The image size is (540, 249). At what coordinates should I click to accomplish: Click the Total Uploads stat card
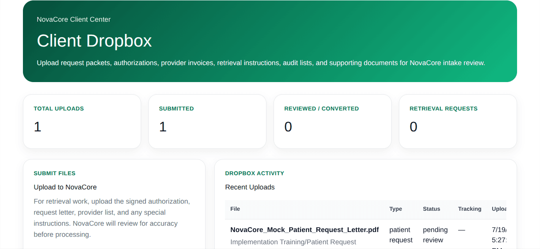click(x=82, y=122)
